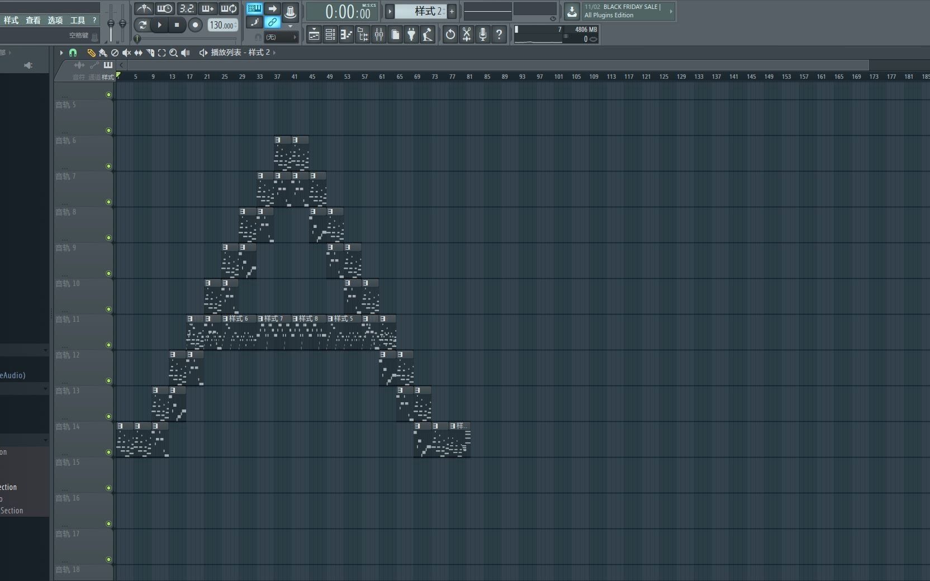930x581 pixels.
Task: Open the pattern selector 样式 2
Action: [x=421, y=11]
